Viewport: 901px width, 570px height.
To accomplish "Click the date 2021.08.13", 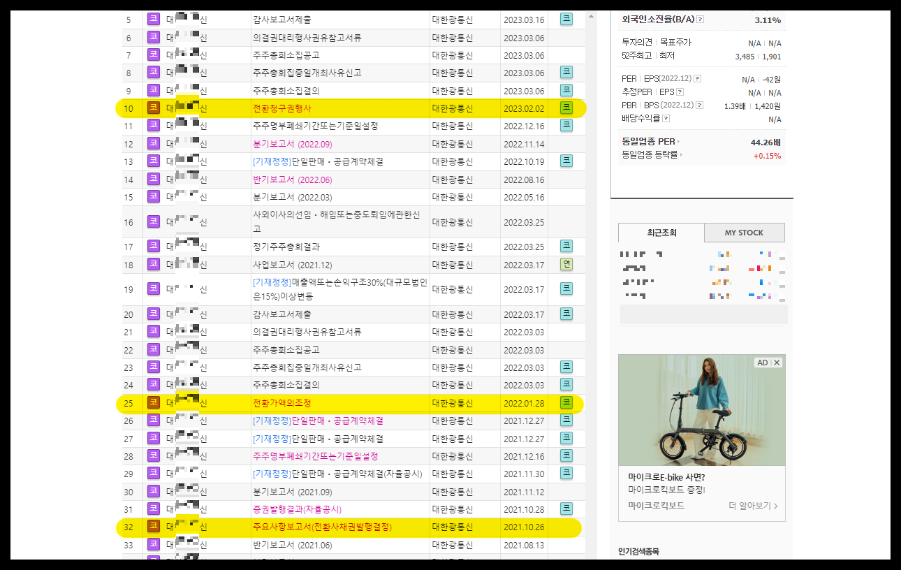I will 524,545.
